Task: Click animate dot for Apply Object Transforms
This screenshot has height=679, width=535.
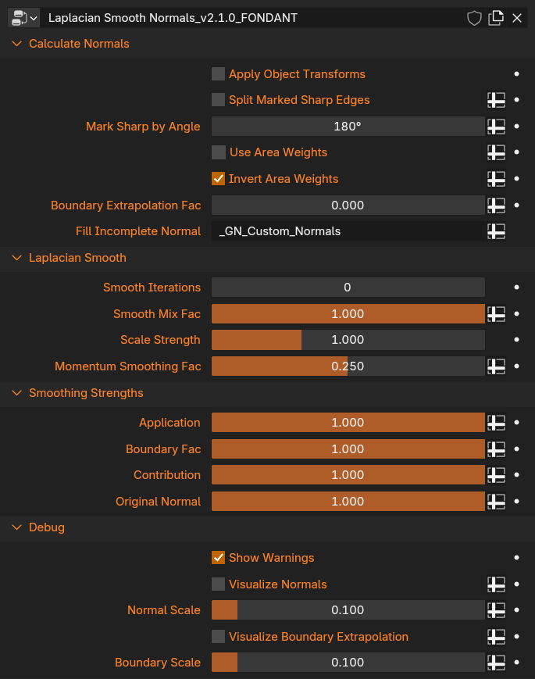Action: coord(516,74)
